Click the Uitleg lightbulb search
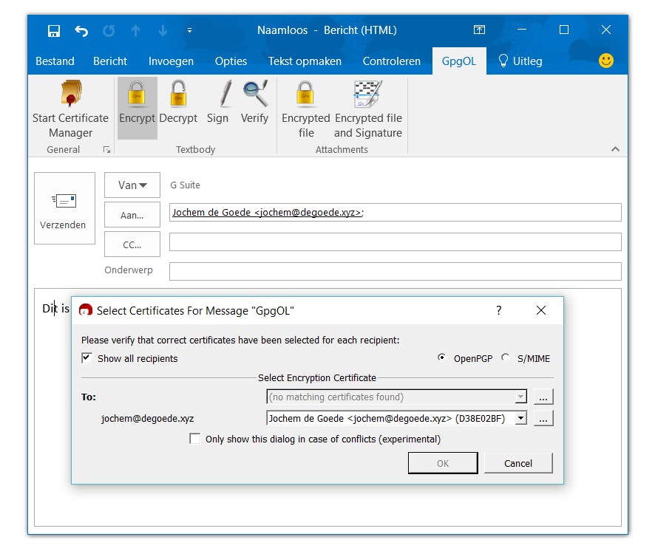The image size is (655, 551). (520, 61)
